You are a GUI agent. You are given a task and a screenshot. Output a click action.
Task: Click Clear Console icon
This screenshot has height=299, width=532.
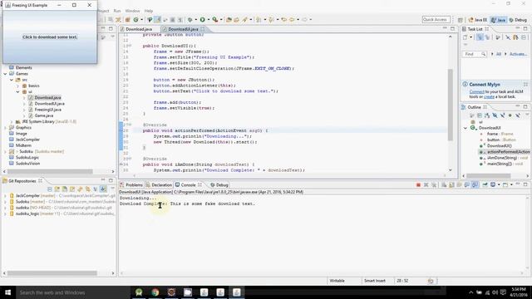tap(443, 184)
